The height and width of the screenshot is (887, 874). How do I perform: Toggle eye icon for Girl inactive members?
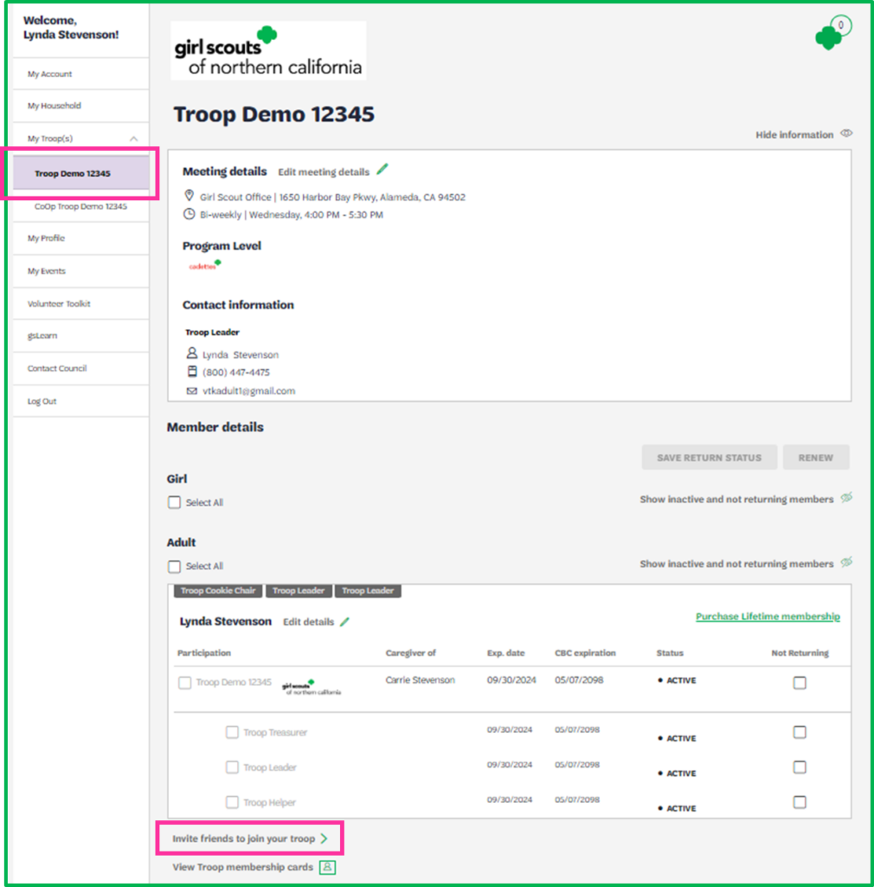[x=846, y=498]
